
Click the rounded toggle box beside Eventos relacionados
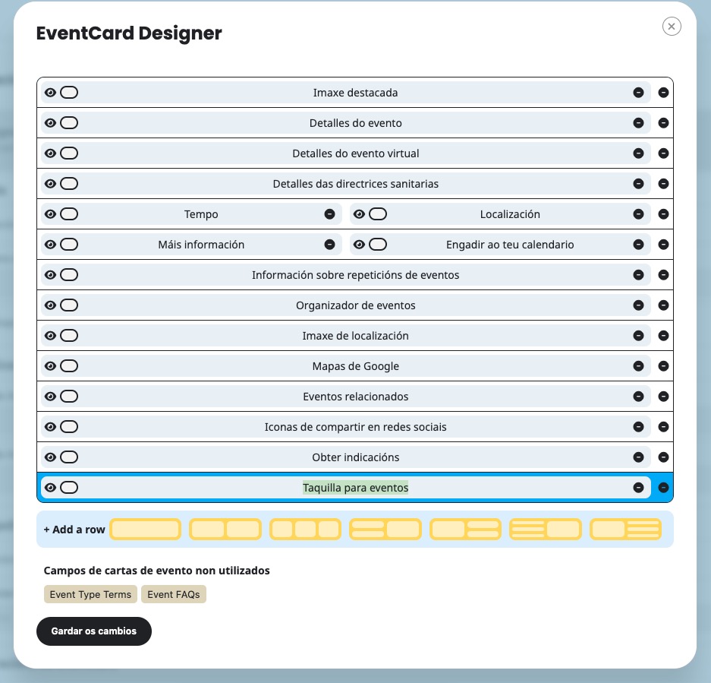pos(69,397)
